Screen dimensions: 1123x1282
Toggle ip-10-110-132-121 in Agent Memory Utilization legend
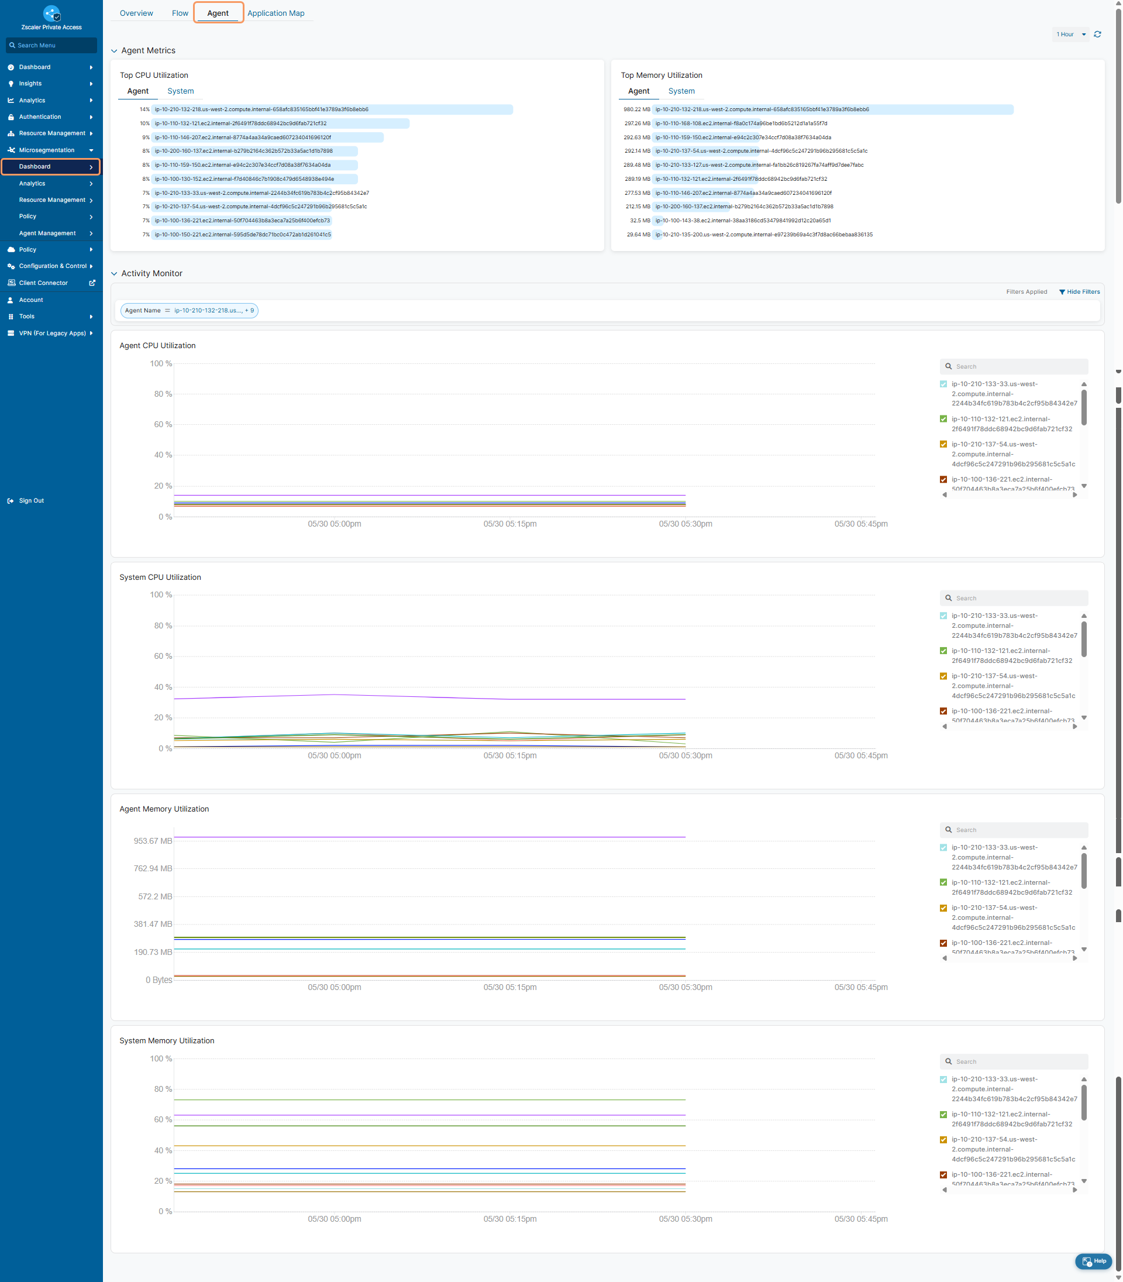[943, 883]
